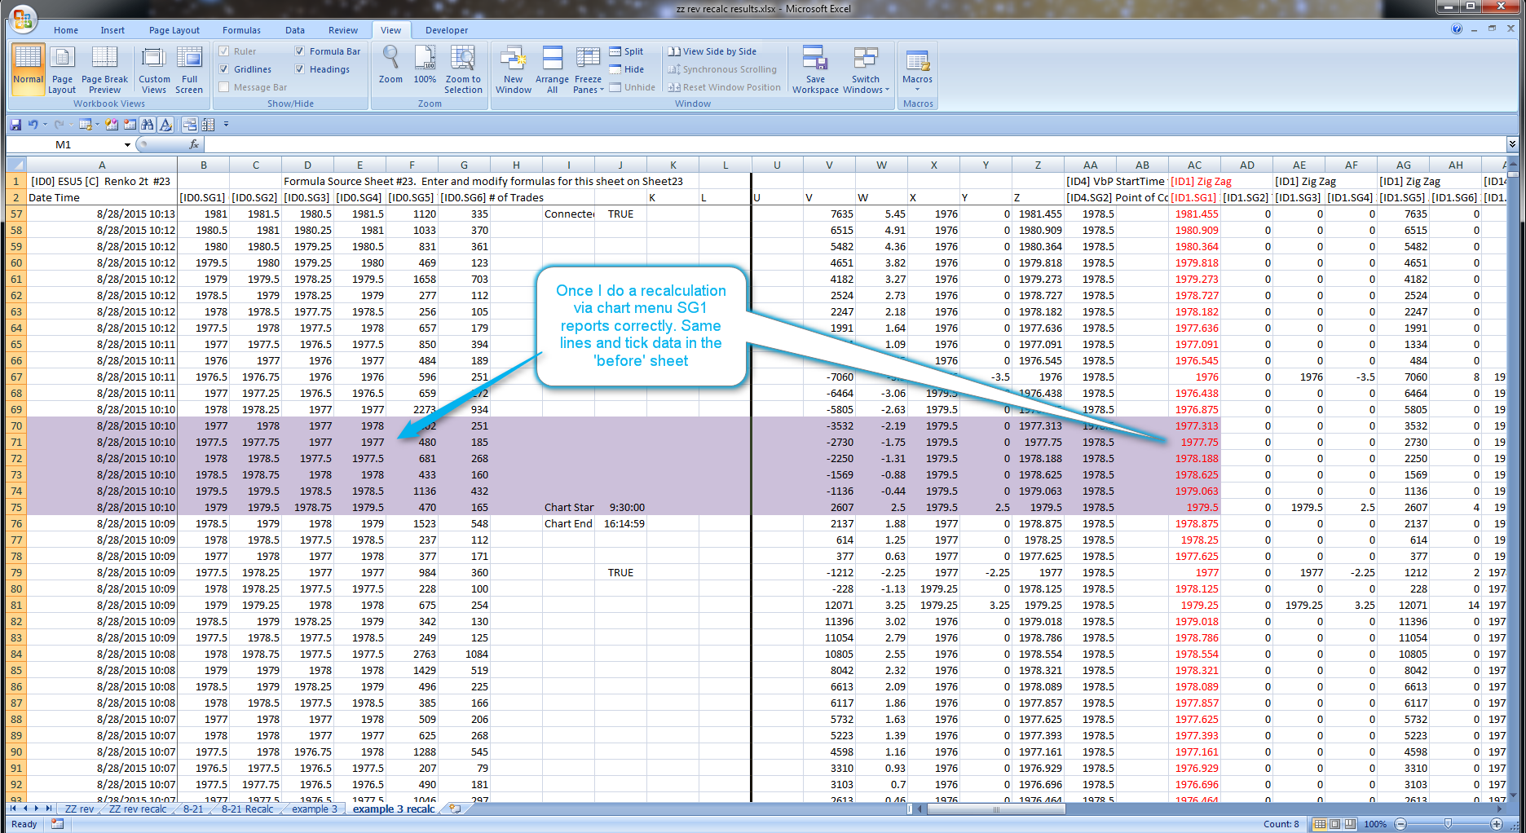
Task: Click View Side by Side
Action: pyautogui.click(x=712, y=51)
